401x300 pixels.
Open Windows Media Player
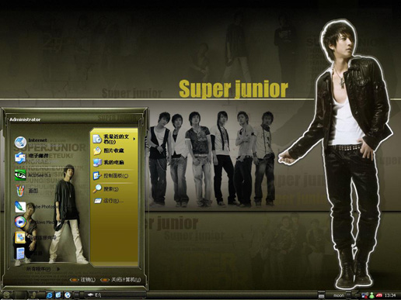[x=20, y=222]
